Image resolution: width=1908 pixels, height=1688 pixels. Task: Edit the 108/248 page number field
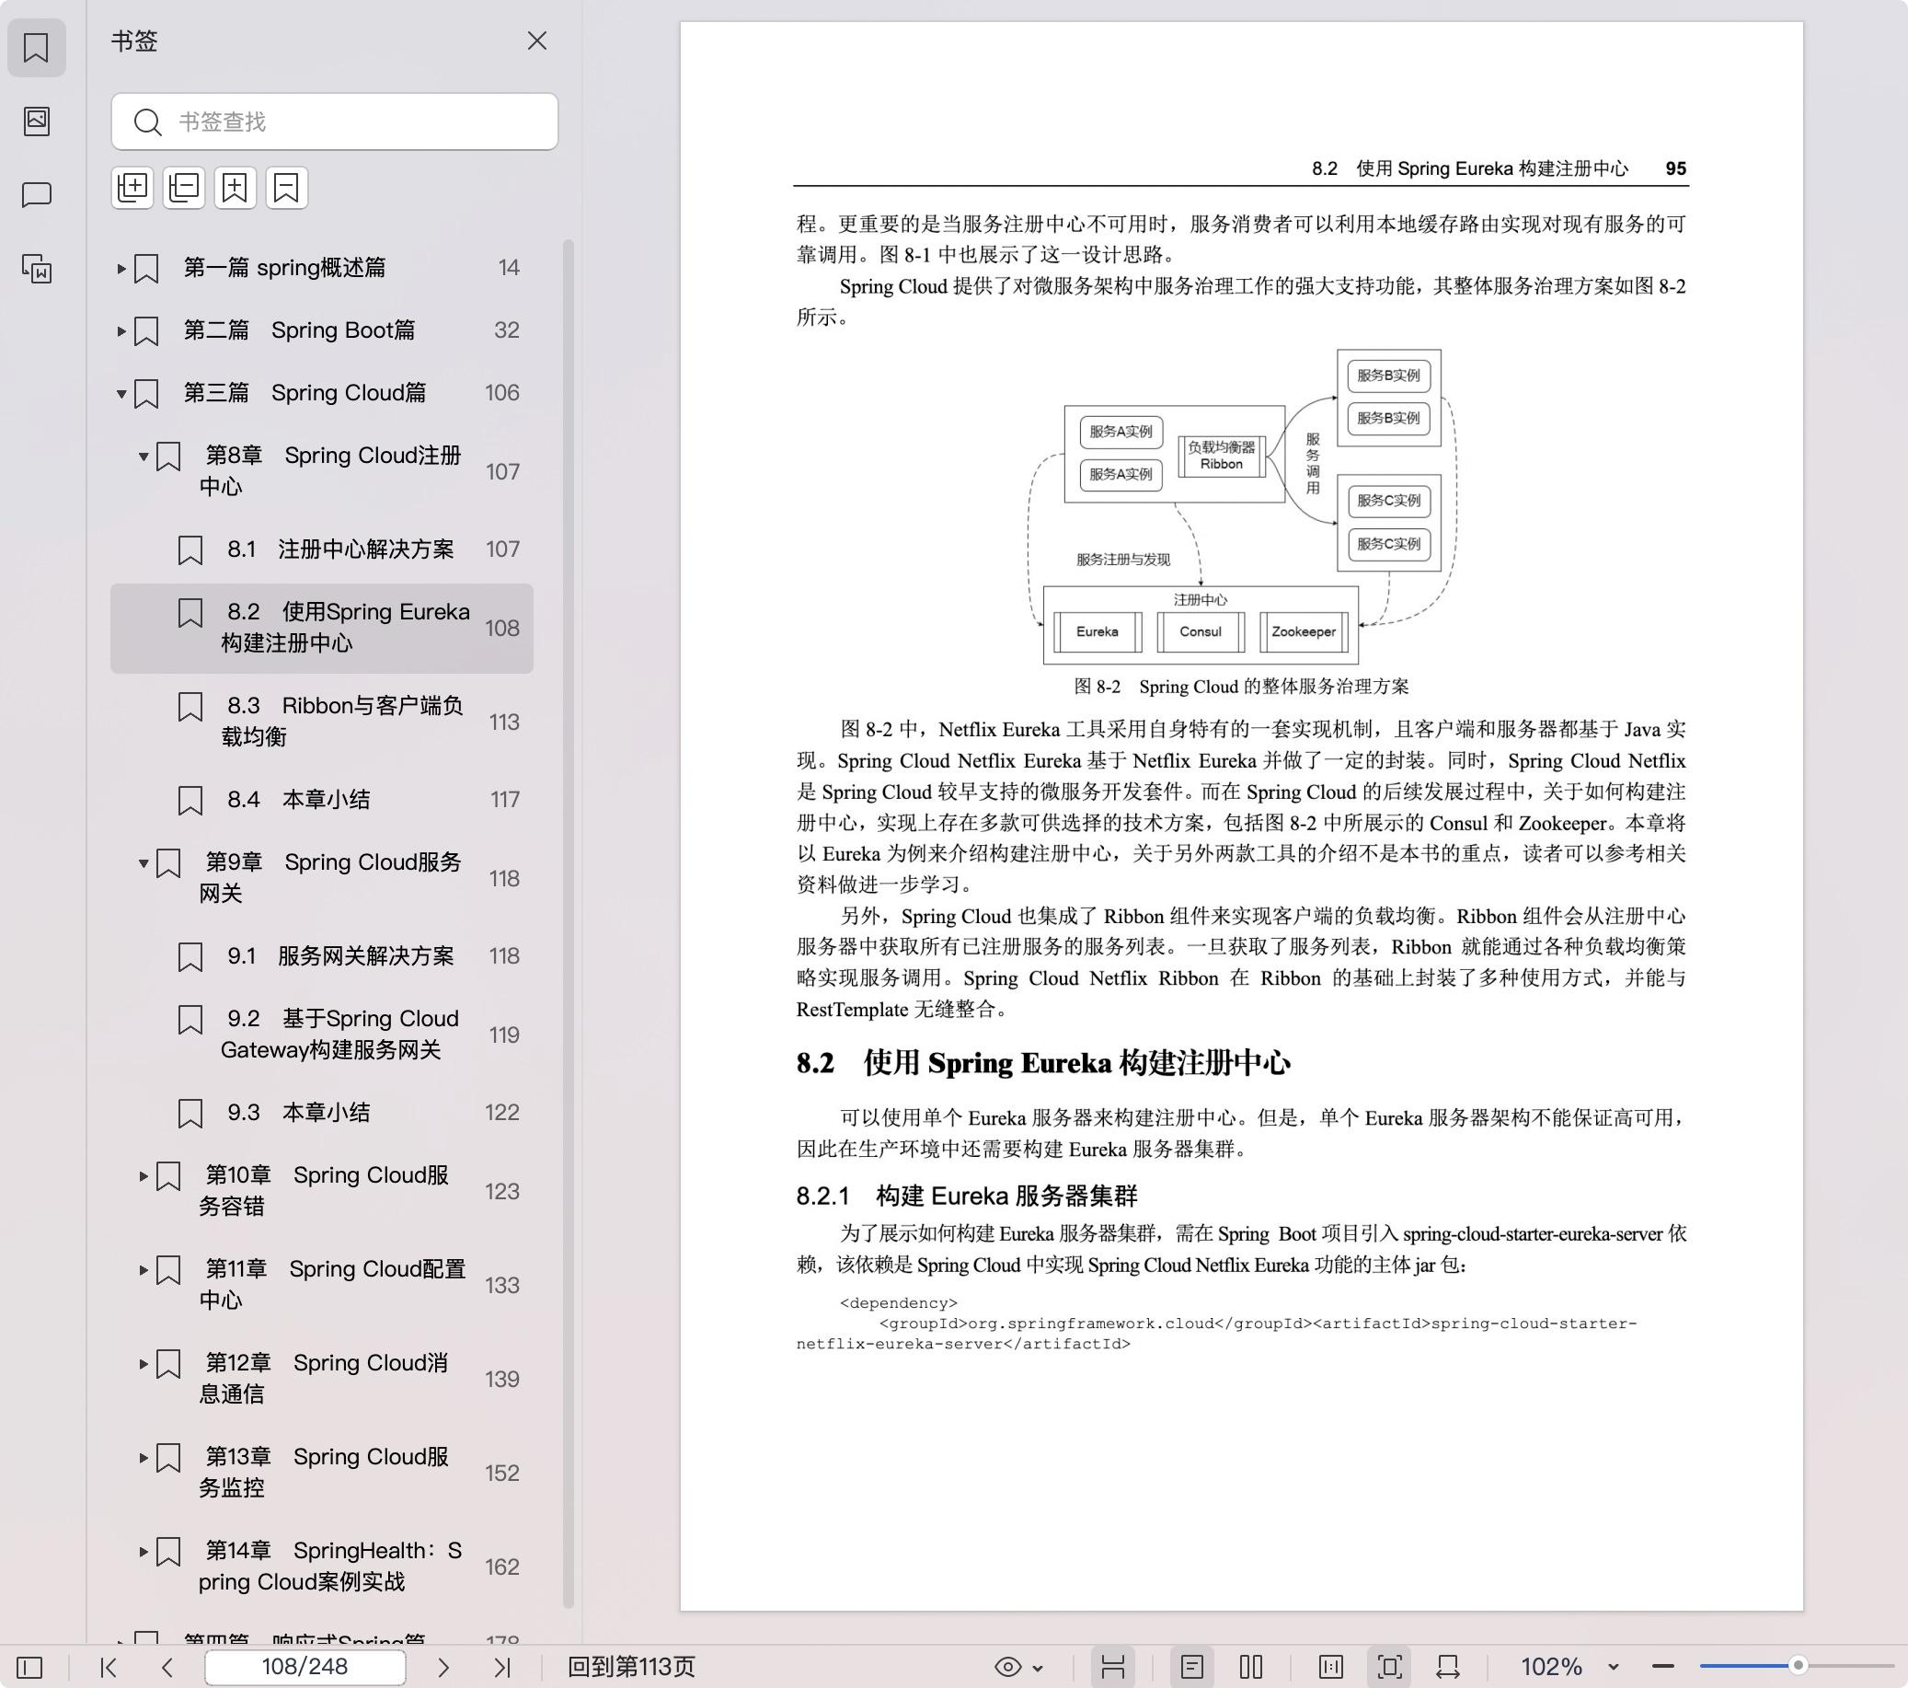[x=305, y=1667]
